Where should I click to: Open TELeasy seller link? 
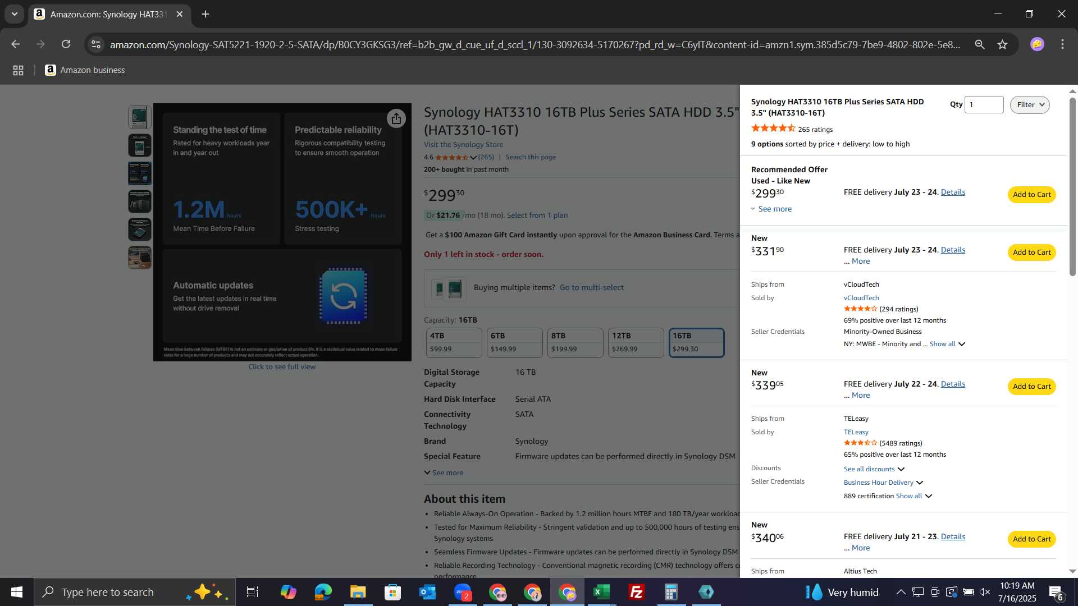pyautogui.click(x=856, y=432)
